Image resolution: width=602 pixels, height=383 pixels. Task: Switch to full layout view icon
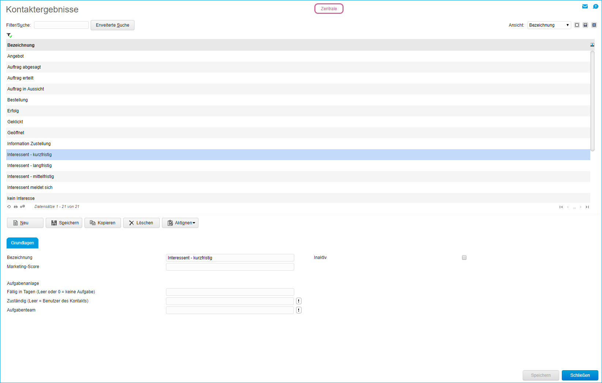pyautogui.click(x=594, y=25)
